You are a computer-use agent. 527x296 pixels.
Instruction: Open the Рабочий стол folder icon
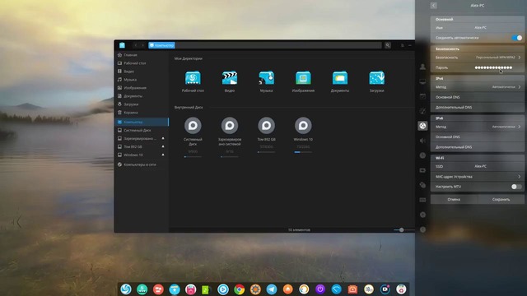pyautogui.click(x=193, y=78)
